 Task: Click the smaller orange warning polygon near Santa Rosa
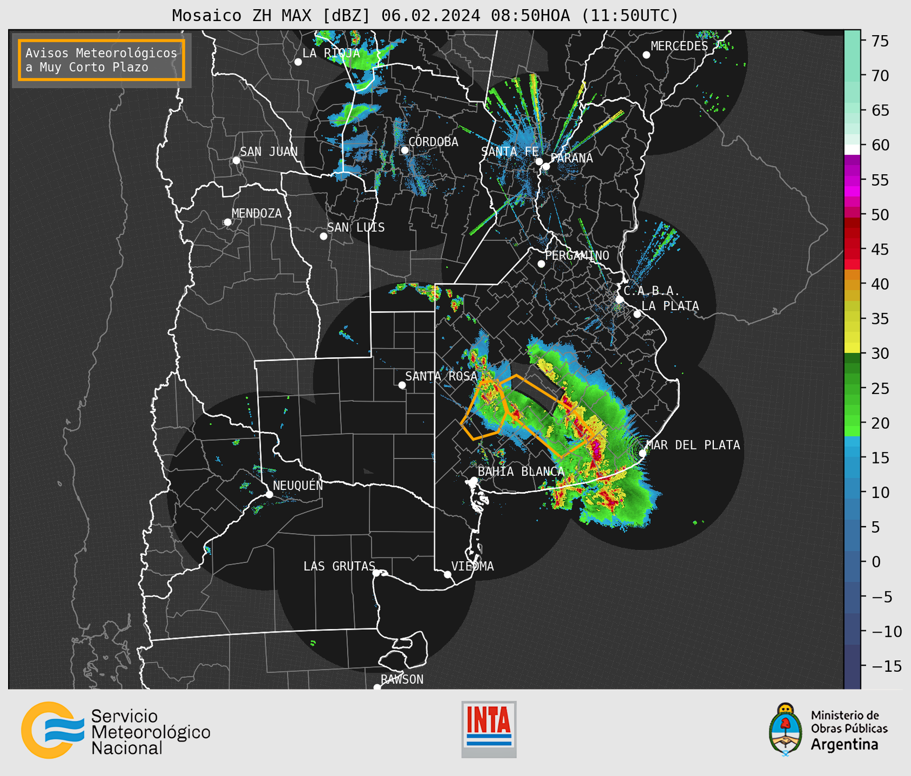[484, 410]
